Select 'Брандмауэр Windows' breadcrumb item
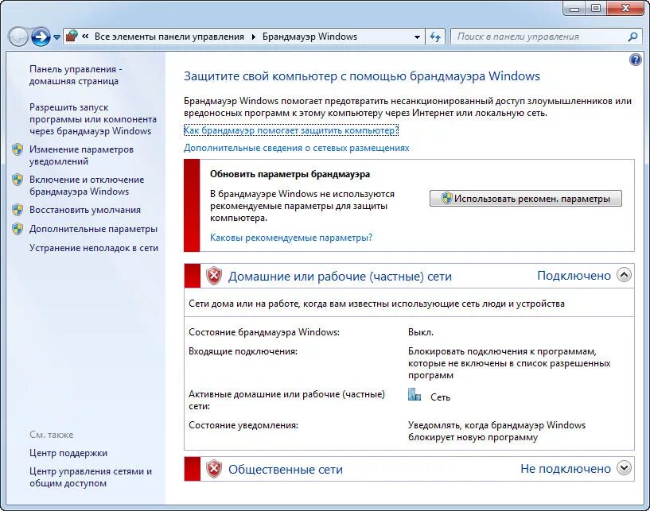Screen dimensions: 650x511 (309, 37)
